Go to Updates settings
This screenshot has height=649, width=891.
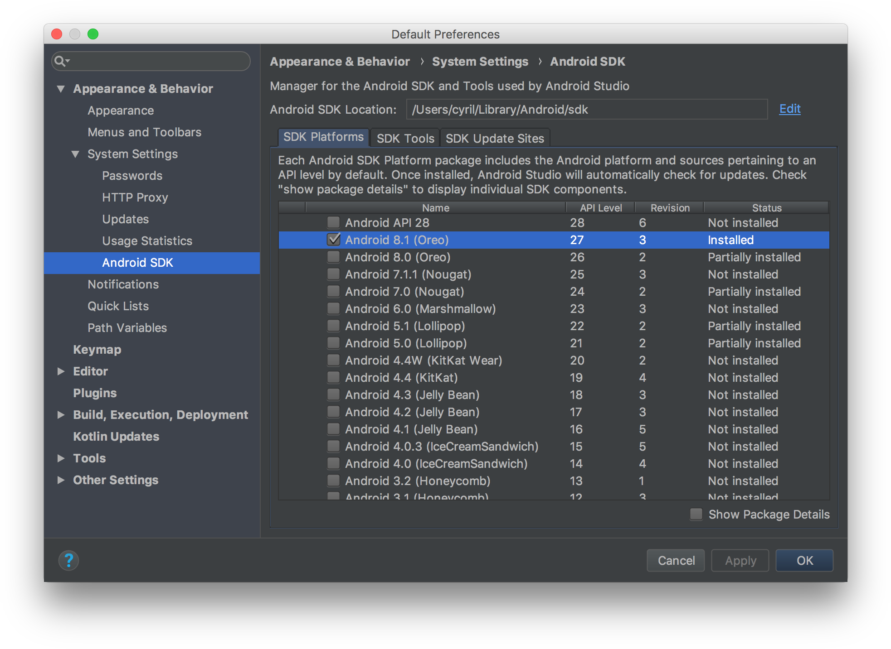point(125,219)
